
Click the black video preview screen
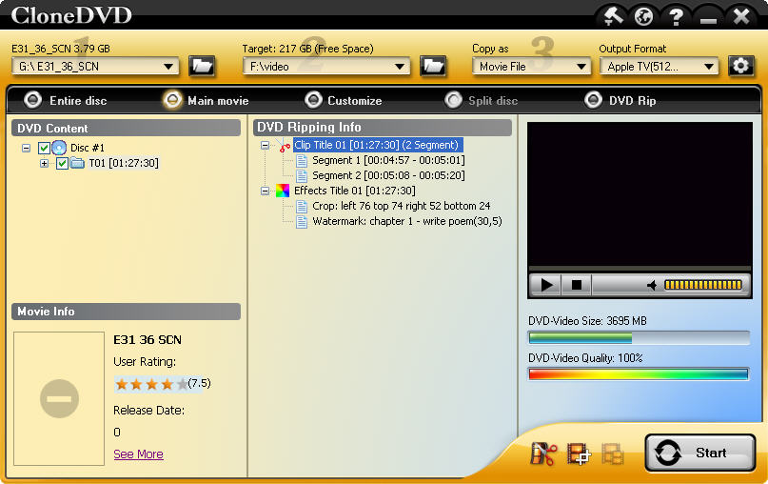point(640,194)
